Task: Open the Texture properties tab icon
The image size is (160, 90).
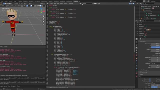Action: point(137,76)
